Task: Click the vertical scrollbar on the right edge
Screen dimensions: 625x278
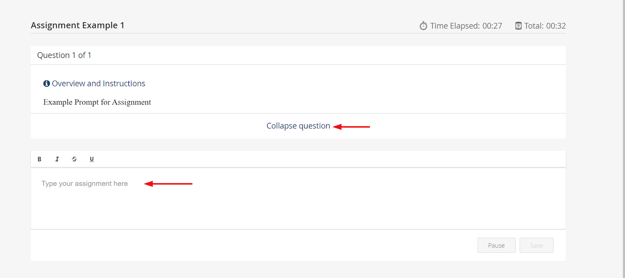Action: (624, 139)
